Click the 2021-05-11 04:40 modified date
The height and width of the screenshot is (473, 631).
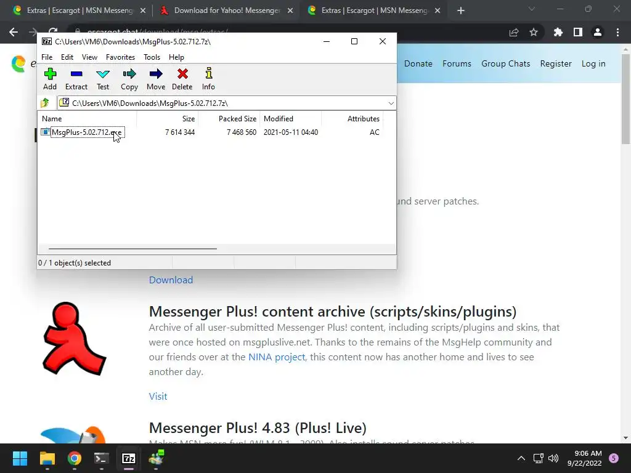(x=291, y=132)
